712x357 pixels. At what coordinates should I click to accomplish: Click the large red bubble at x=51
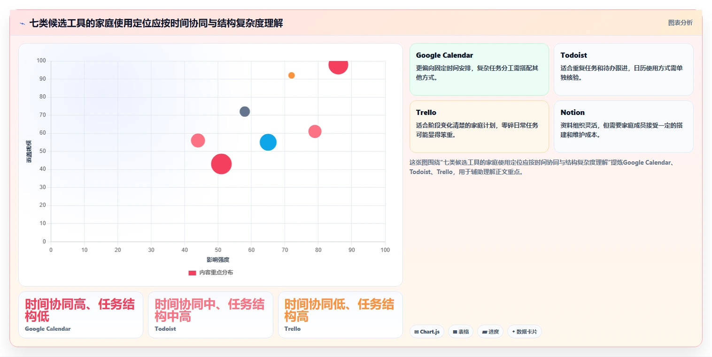point(221,164)
